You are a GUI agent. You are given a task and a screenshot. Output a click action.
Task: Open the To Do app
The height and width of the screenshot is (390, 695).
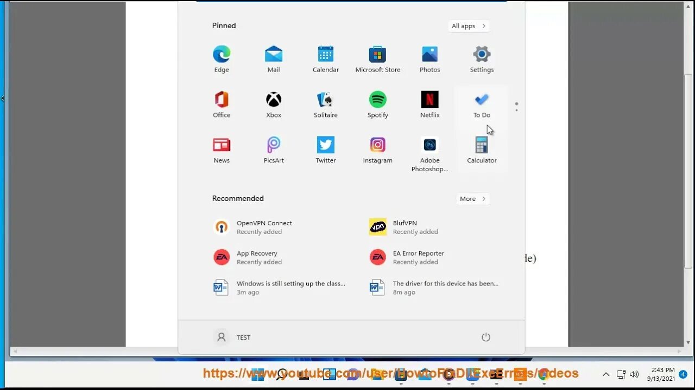point(482,105)
